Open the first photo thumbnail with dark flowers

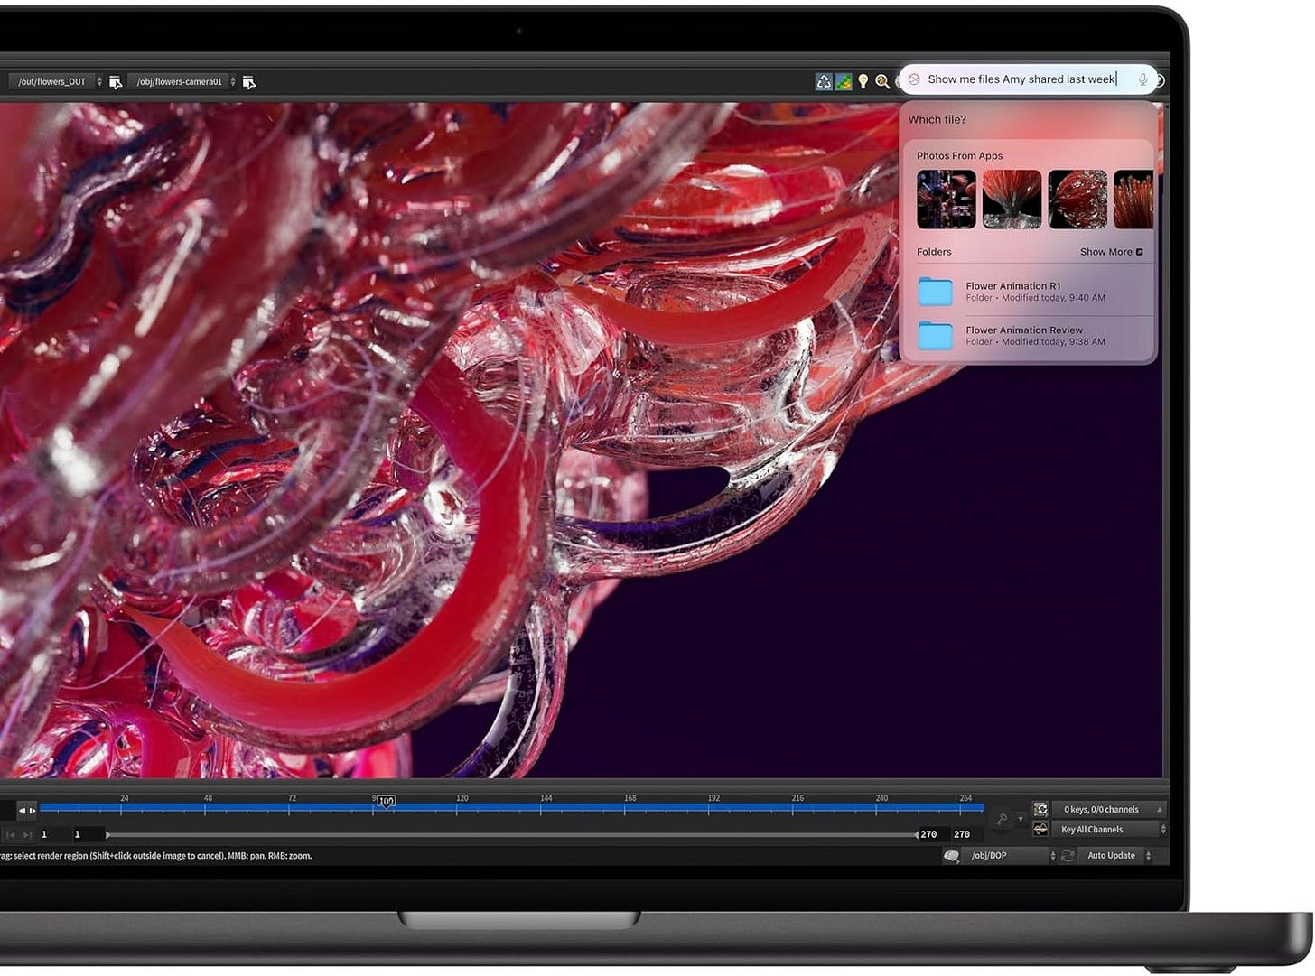click(x=946, y=200)
